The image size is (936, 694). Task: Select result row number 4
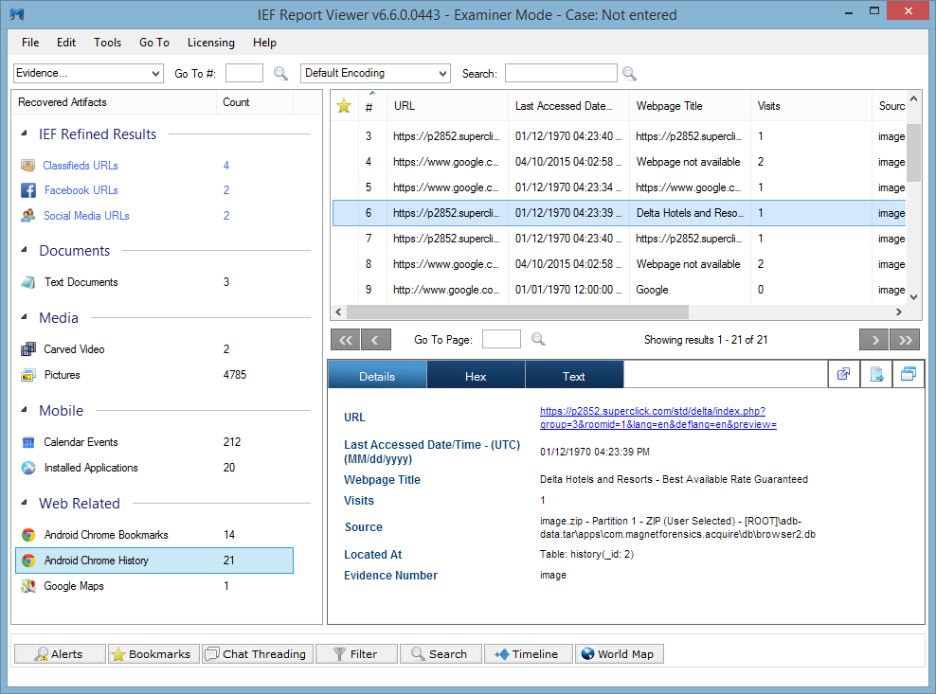tap(619, 162)
